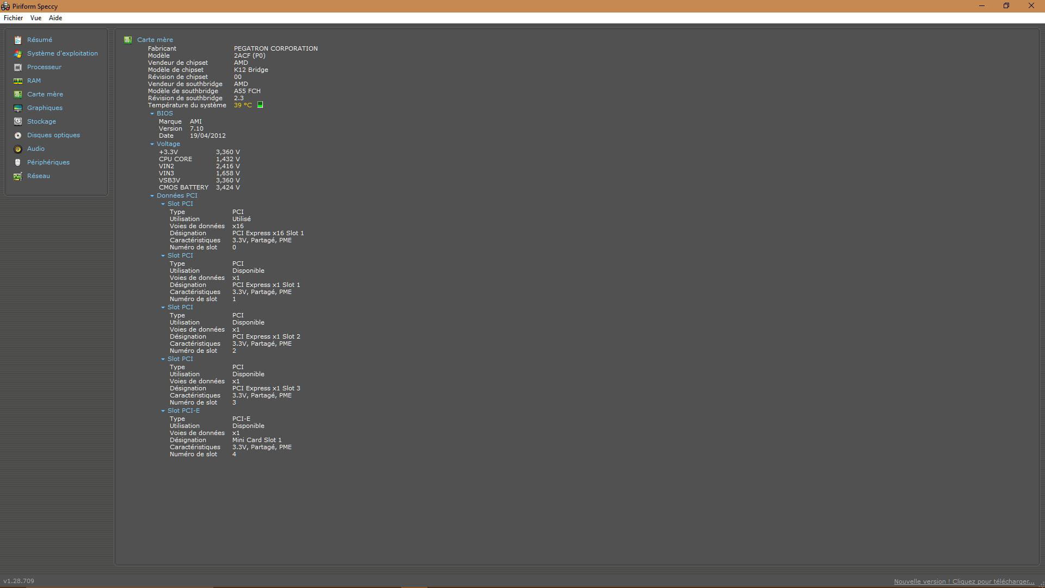Switch to Graphiques section

point(45,108)
